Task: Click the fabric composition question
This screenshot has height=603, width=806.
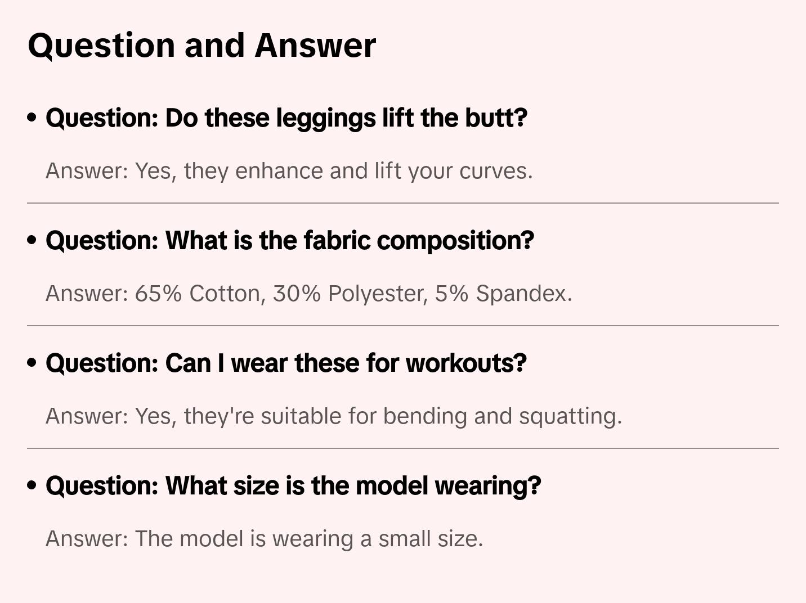Action: [x=290, y=240]
